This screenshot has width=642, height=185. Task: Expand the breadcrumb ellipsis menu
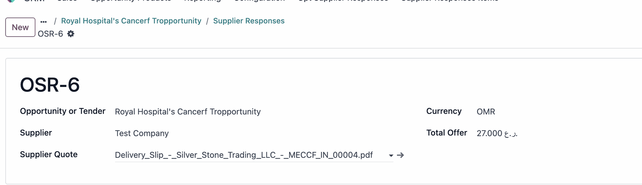pyautogui.click(x=43, y=22)
